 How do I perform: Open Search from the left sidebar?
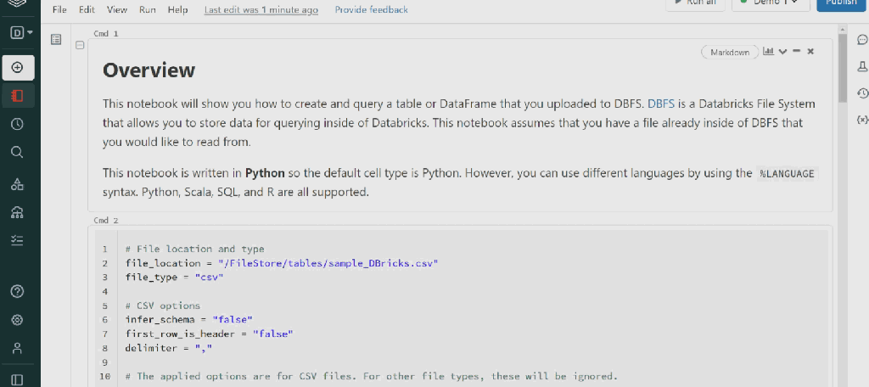coord(17,153)
